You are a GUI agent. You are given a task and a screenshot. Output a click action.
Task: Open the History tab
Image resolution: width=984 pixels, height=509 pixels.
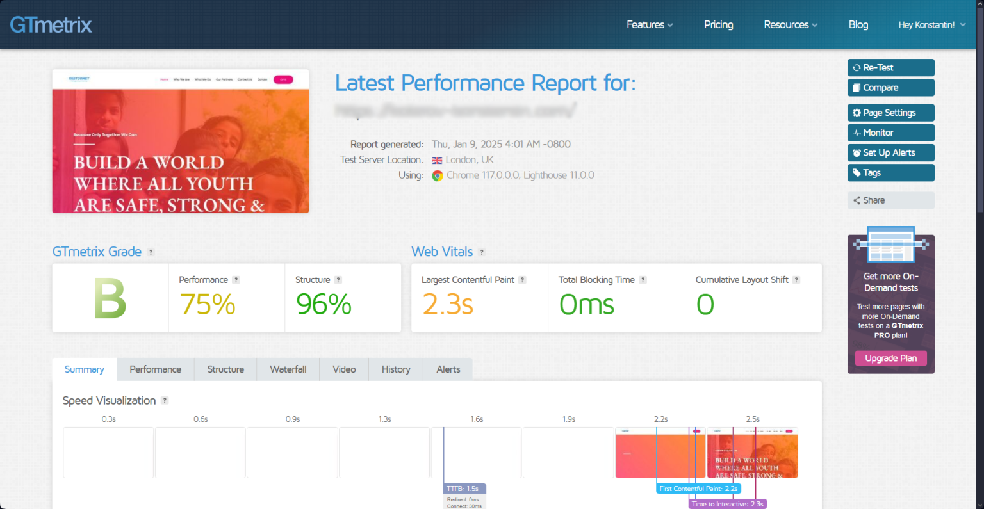click(x=395, y=369)
